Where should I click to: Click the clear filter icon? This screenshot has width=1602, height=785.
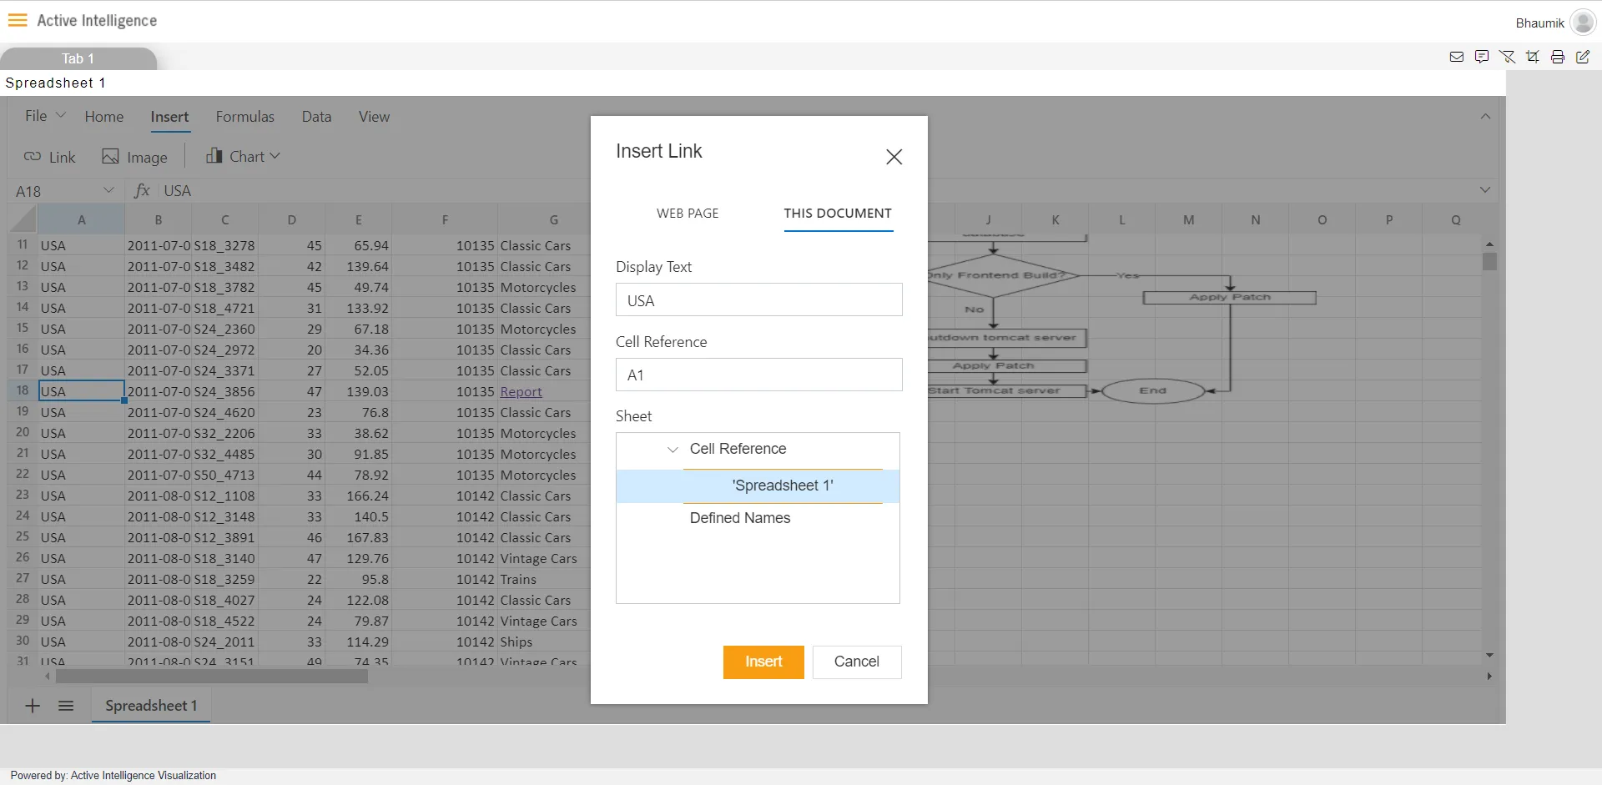pos(1507,57)
